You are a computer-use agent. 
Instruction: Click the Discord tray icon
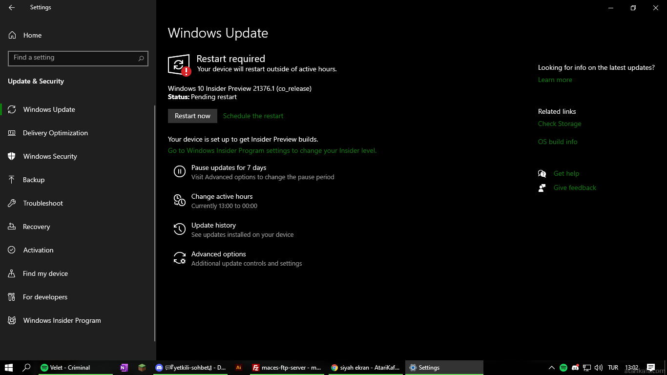pyautogui.click(x=575, y=368)
